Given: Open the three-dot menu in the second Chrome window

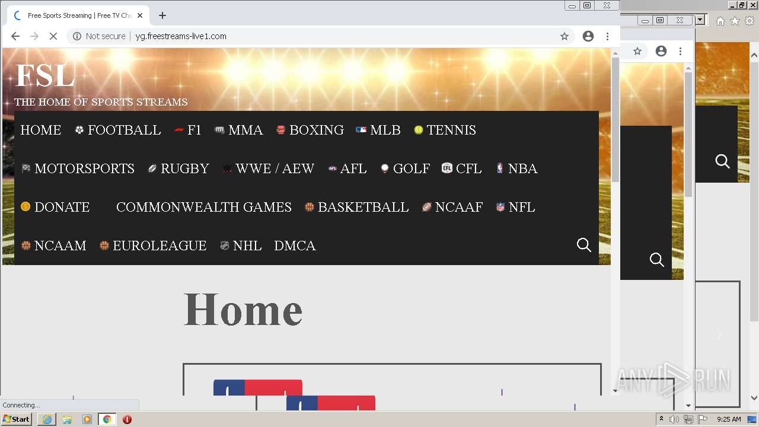Looking at the screenshot, I should tap(681, 51).
